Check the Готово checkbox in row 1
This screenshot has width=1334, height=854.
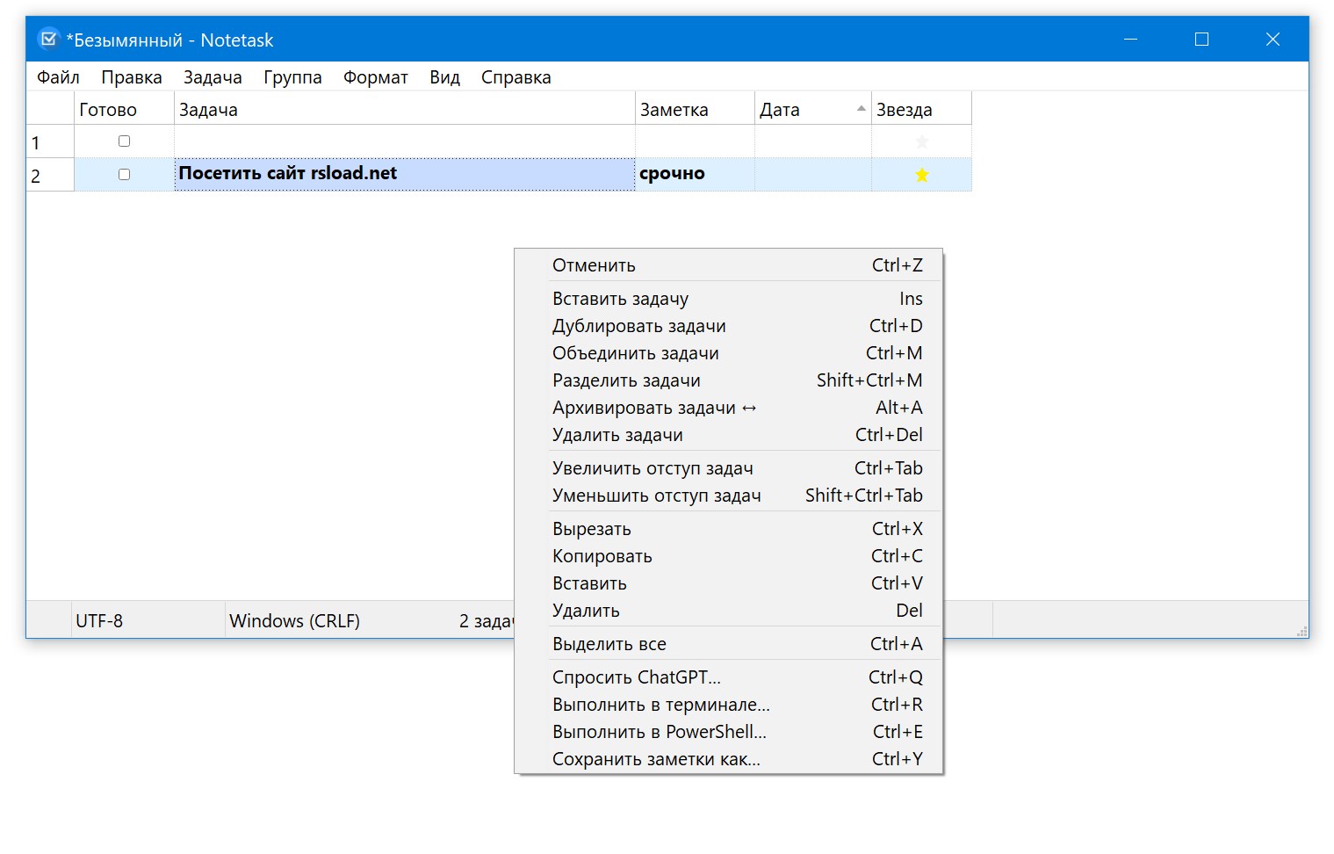124,141
